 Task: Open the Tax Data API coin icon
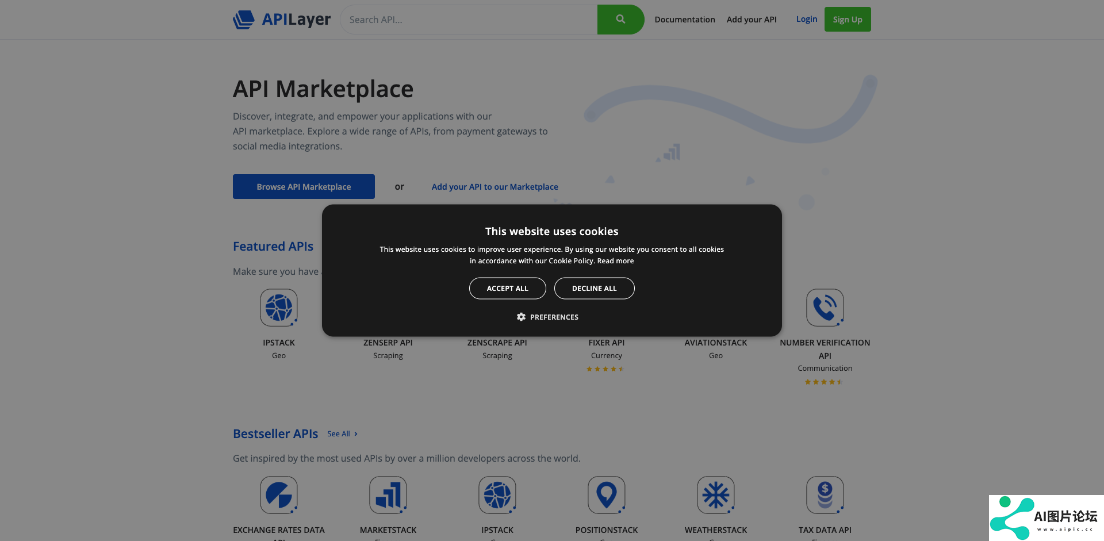[825, 495]
